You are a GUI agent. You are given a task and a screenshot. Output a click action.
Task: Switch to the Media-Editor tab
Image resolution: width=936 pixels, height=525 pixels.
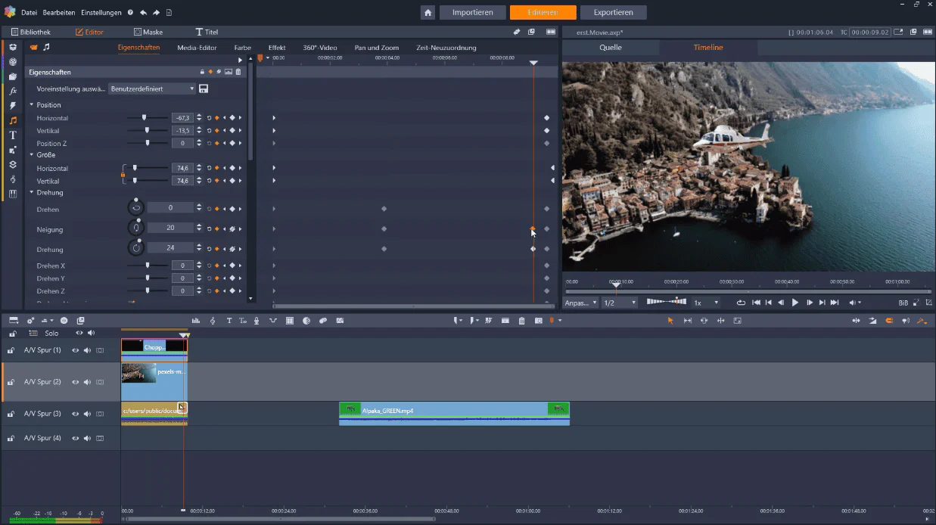[x=197, y=48]
